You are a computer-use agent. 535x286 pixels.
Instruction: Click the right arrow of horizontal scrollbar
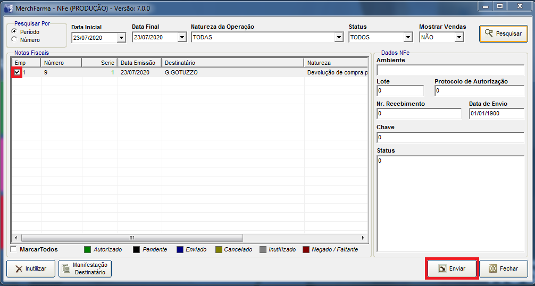[363, 238]
